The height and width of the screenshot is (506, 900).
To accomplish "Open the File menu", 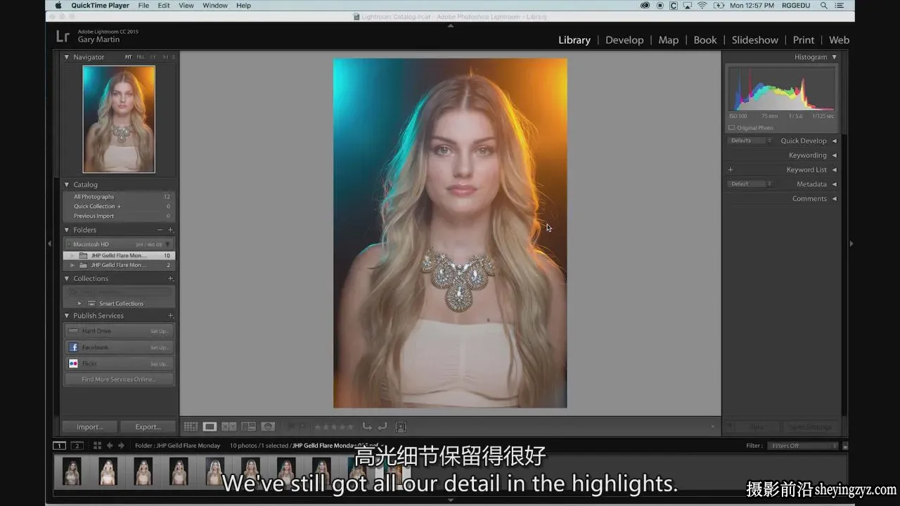I will click(x=143, y=6).
